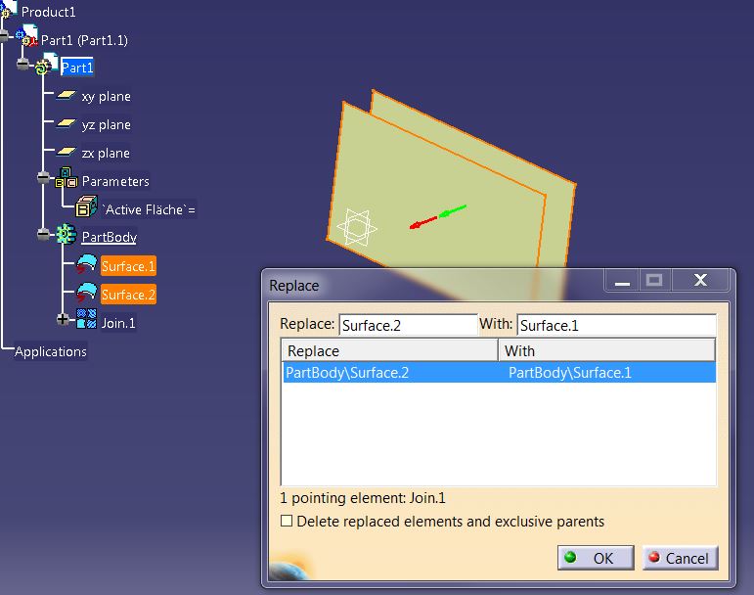Confirm replacement with OK button

(596, 558)
